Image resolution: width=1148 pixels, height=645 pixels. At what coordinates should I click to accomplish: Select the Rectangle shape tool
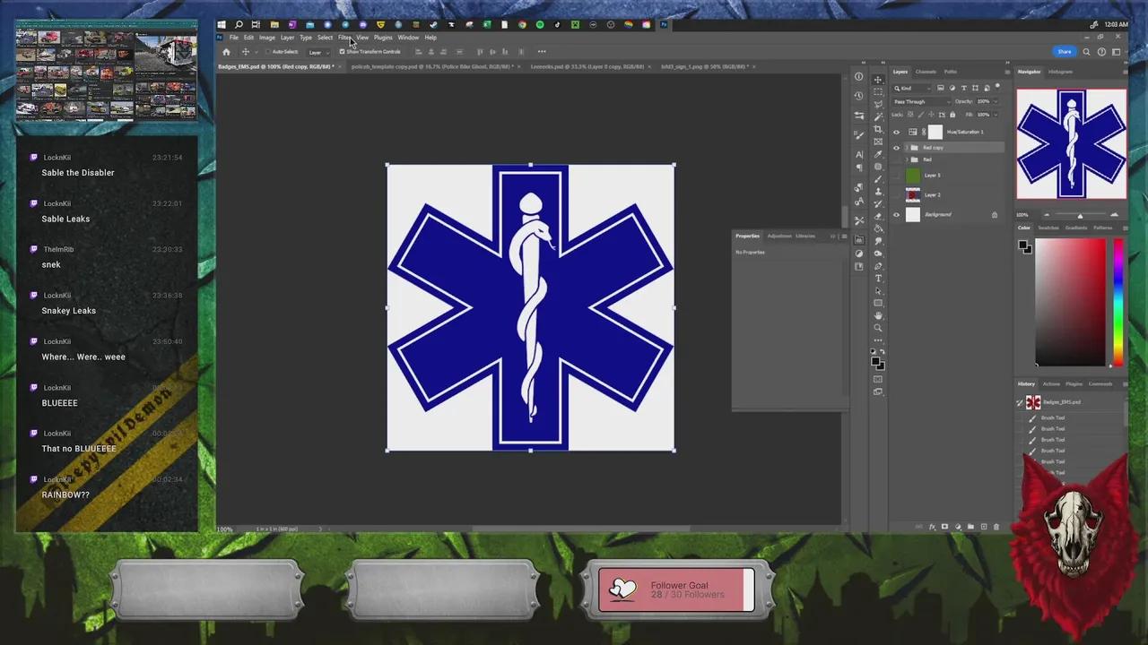[x=878, y=303]
